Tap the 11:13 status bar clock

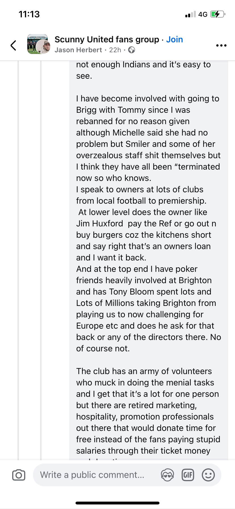(x=29, y=14)
